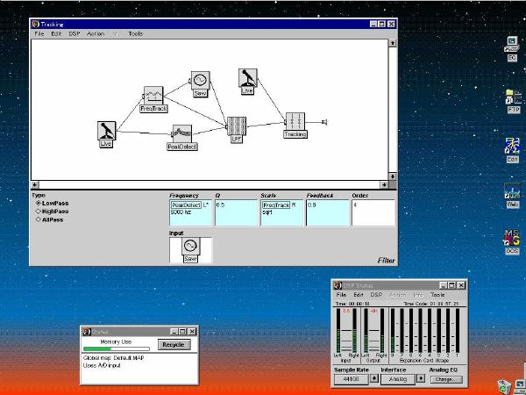
Task: Click the Feedback parameter field
Action: click(327, 213)
